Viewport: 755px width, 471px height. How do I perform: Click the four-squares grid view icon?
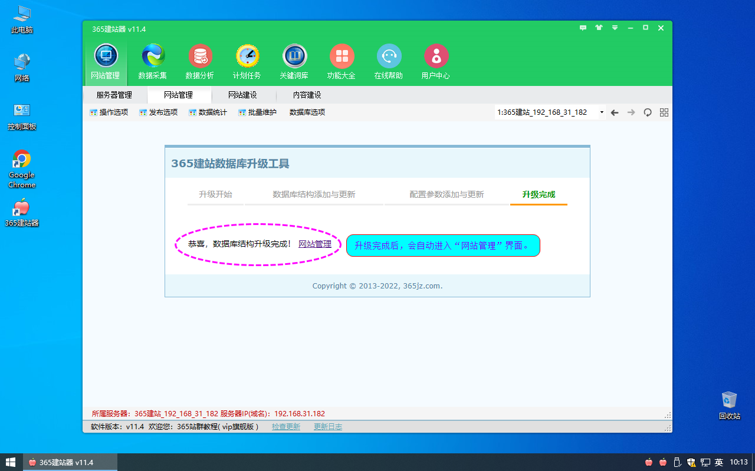click(x=664, y=112)
